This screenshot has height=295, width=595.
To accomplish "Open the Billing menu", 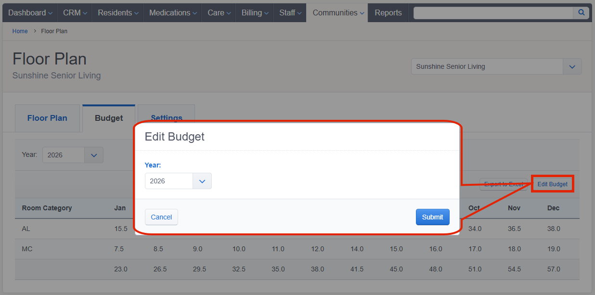I will click(254, 13).
